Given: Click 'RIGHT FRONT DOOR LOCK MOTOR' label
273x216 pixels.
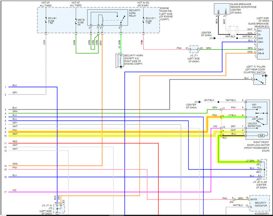Looking at the screenshot, I should [x=258, y=144].
